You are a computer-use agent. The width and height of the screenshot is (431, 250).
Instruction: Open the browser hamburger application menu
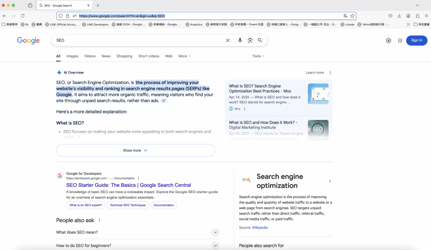point(426,16)
